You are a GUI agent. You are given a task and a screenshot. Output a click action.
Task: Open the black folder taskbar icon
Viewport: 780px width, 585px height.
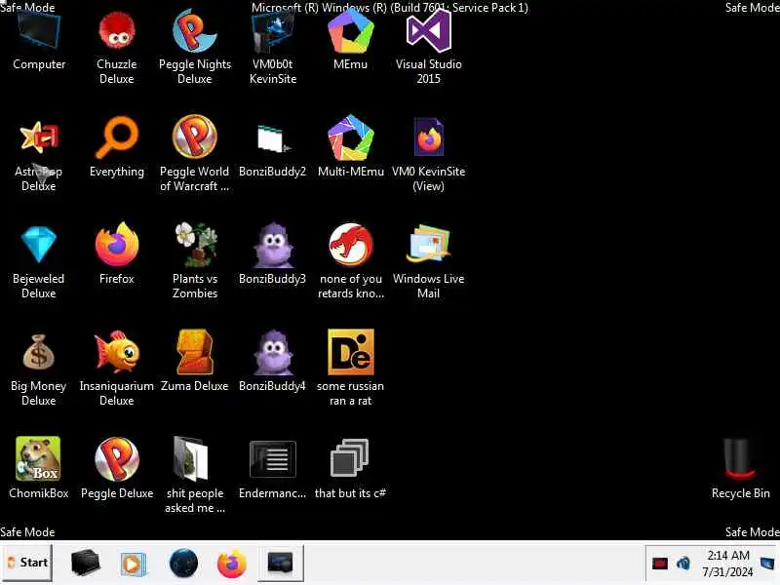tap(86, 563)
